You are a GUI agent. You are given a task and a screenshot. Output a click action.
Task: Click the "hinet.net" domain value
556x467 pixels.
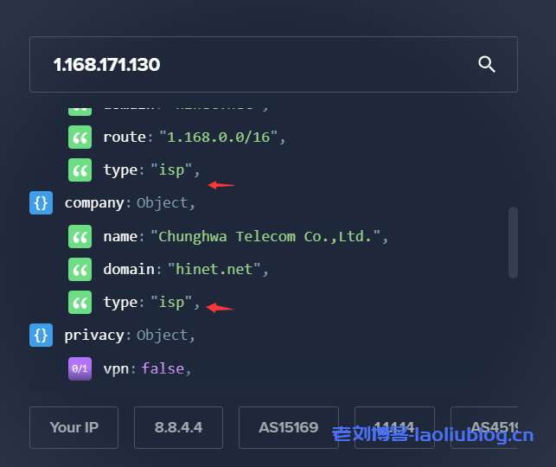click(x=216, y=269)
